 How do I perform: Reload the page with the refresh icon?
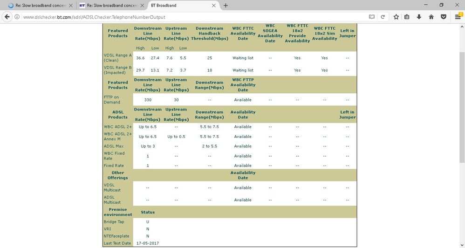point(383,17)
